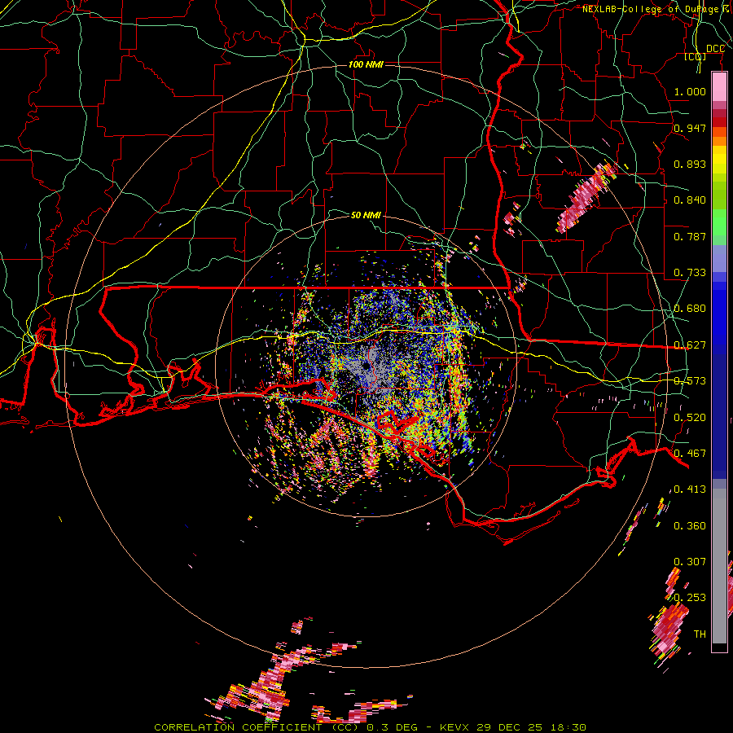Click the [CC] legend unit label

pyautogui.click(x=696, y=57)
